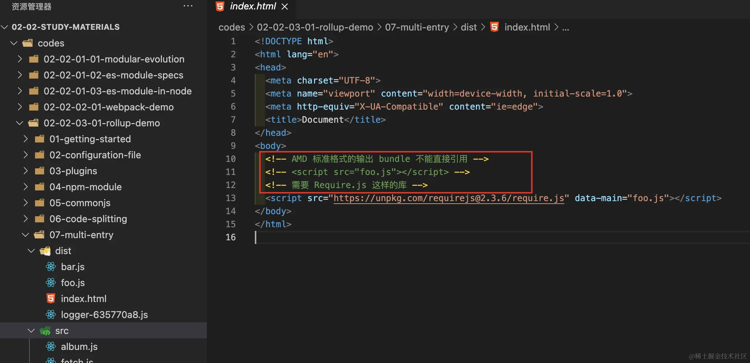Screen dimensions: 750x363
Task: Close the index.html editor tab
Action: 285,7
